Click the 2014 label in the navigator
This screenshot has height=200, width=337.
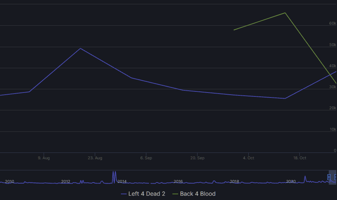pos(122,181)
